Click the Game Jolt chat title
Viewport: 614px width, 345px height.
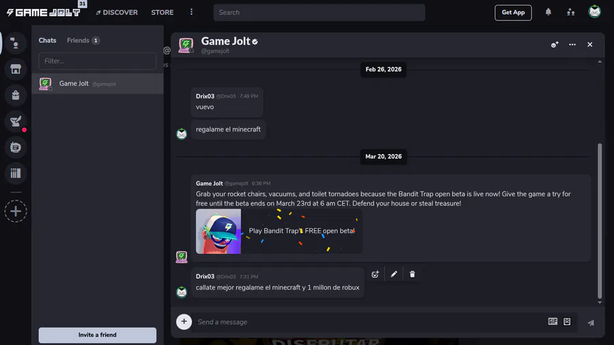coord(226,41)
